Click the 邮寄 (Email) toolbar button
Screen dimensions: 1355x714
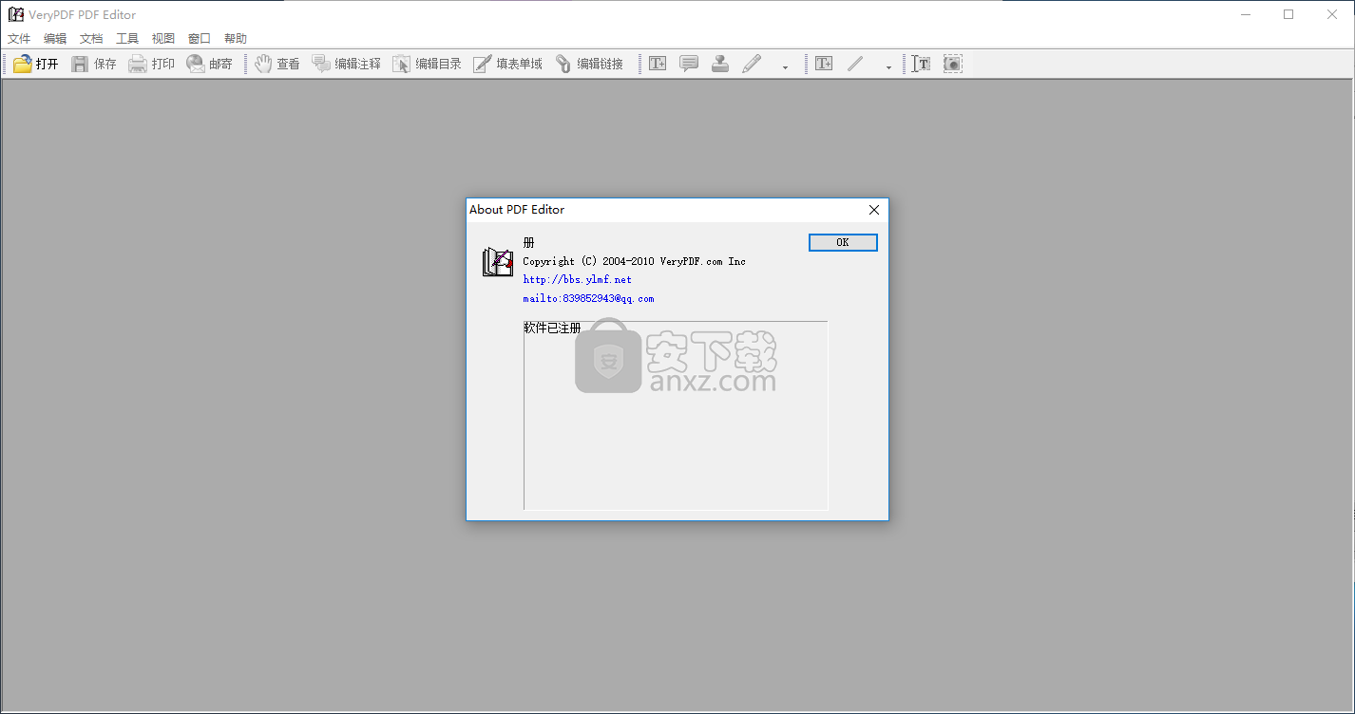tap(209, 64)
